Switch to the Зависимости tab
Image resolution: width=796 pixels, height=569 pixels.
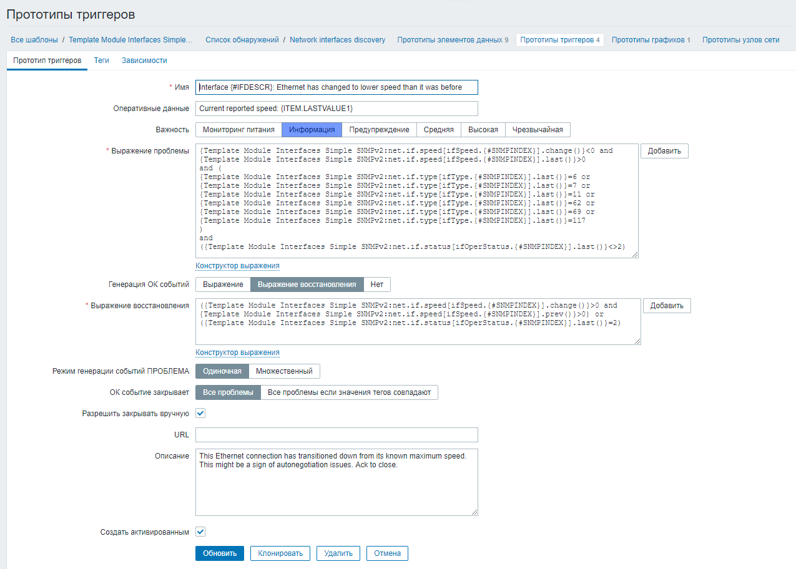(144, 61)
